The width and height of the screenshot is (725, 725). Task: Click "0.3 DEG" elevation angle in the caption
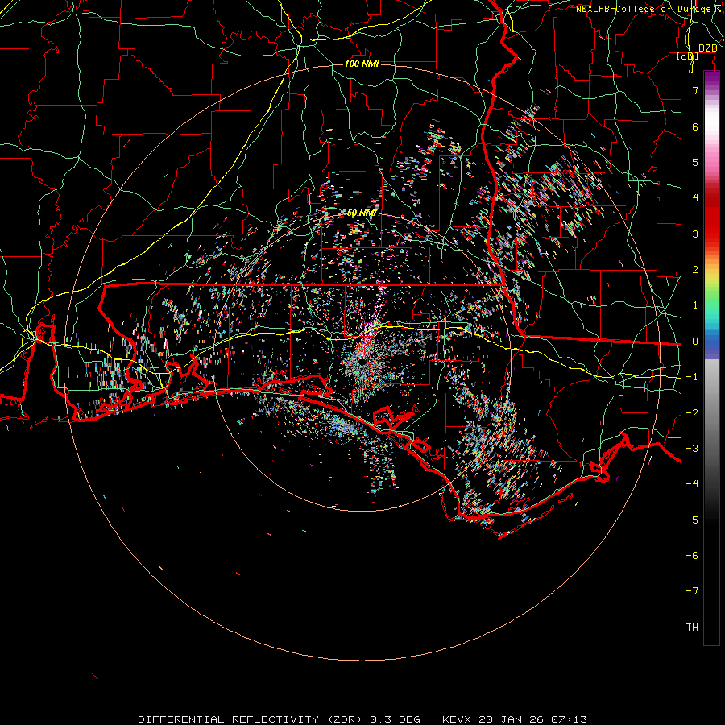click(x=396, y=719)
